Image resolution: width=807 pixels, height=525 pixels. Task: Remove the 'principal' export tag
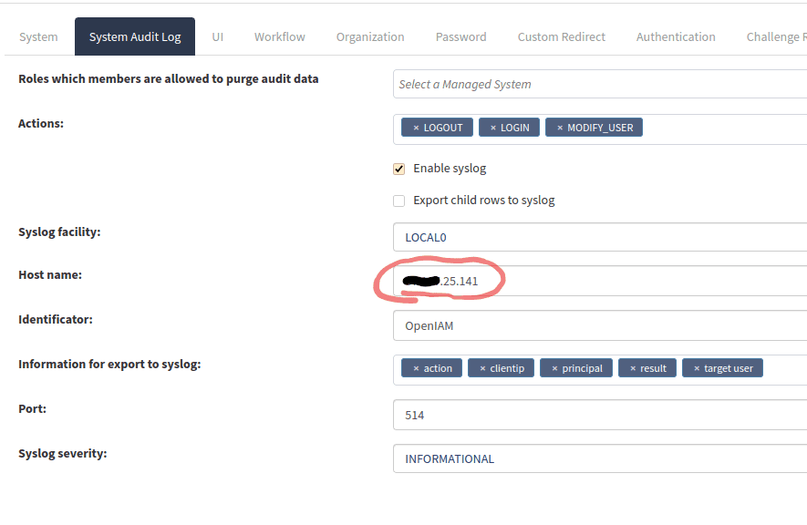click(x=554, y=368)
